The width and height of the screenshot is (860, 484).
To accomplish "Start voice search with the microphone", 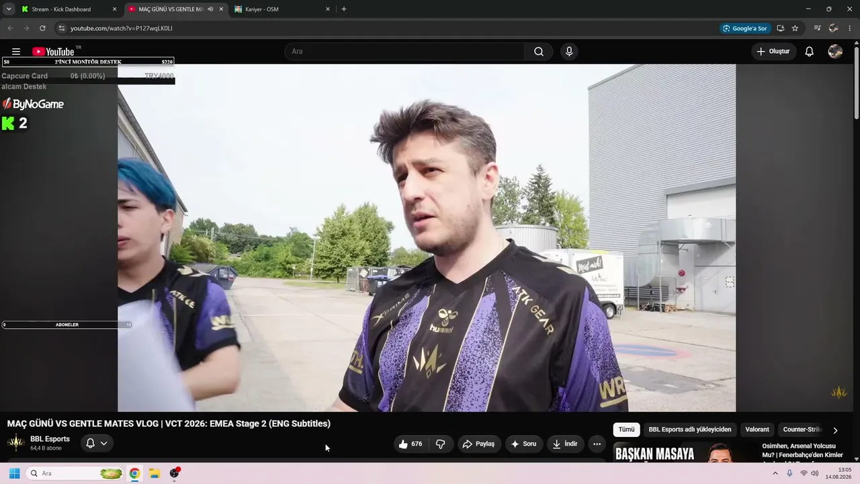I will click(x=569, y=52).
